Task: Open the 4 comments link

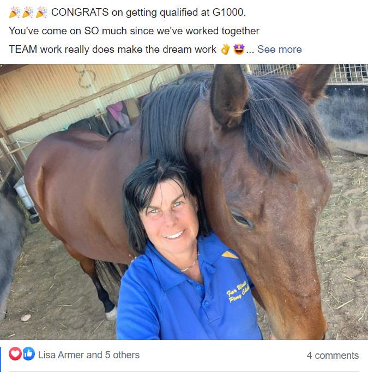Action: click(333, 356)
